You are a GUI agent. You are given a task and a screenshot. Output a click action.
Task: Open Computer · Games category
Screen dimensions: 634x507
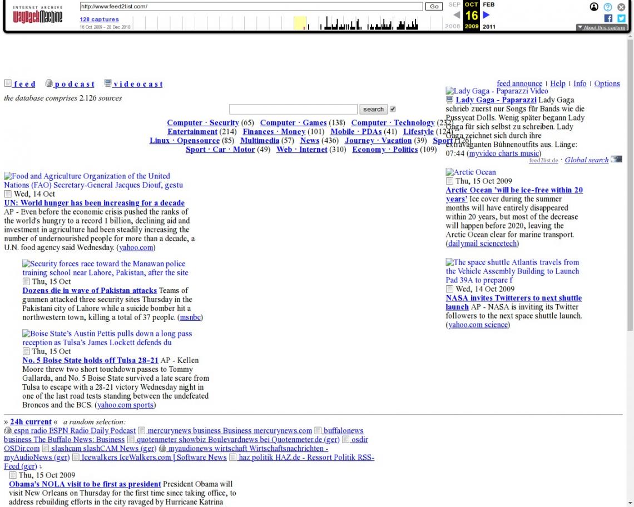(x=293, y=122)
